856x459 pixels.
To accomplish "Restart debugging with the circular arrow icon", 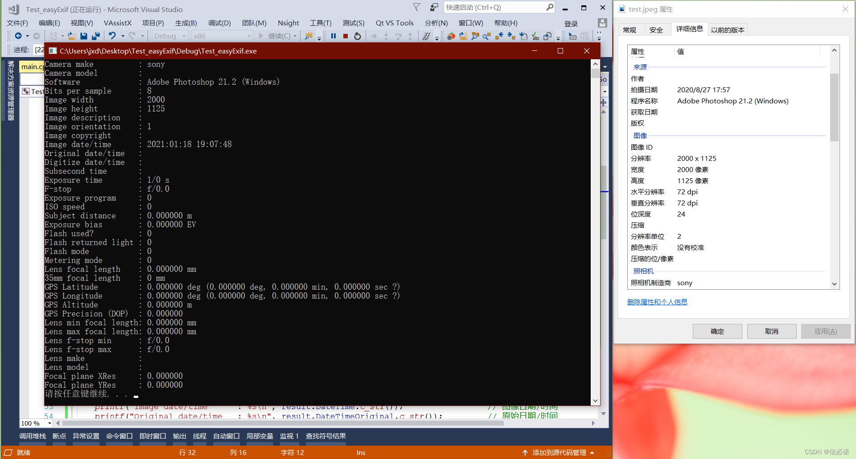I will [x=358, y=36].
